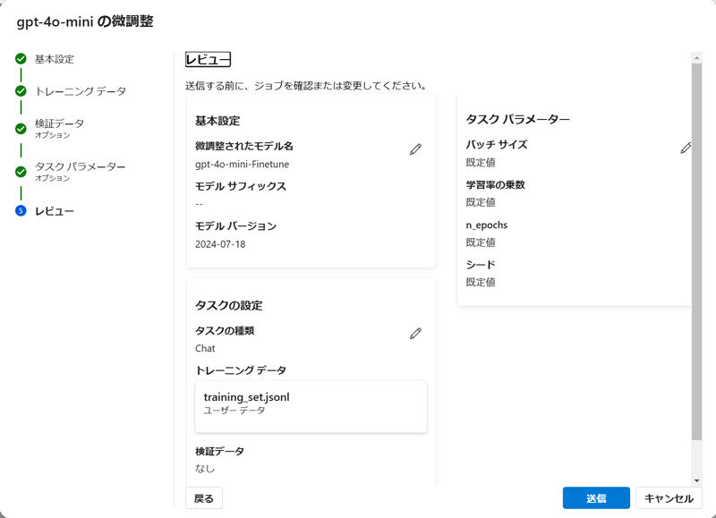716x518 pixels.
Task: Click the model name gpt-4o-mini-Finetune
Action: tap(242, 165)
